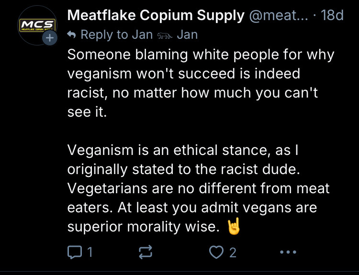Click the 'Reply to Jan' text
Viewport: 359px width, 275px height.
coord(116,35)
